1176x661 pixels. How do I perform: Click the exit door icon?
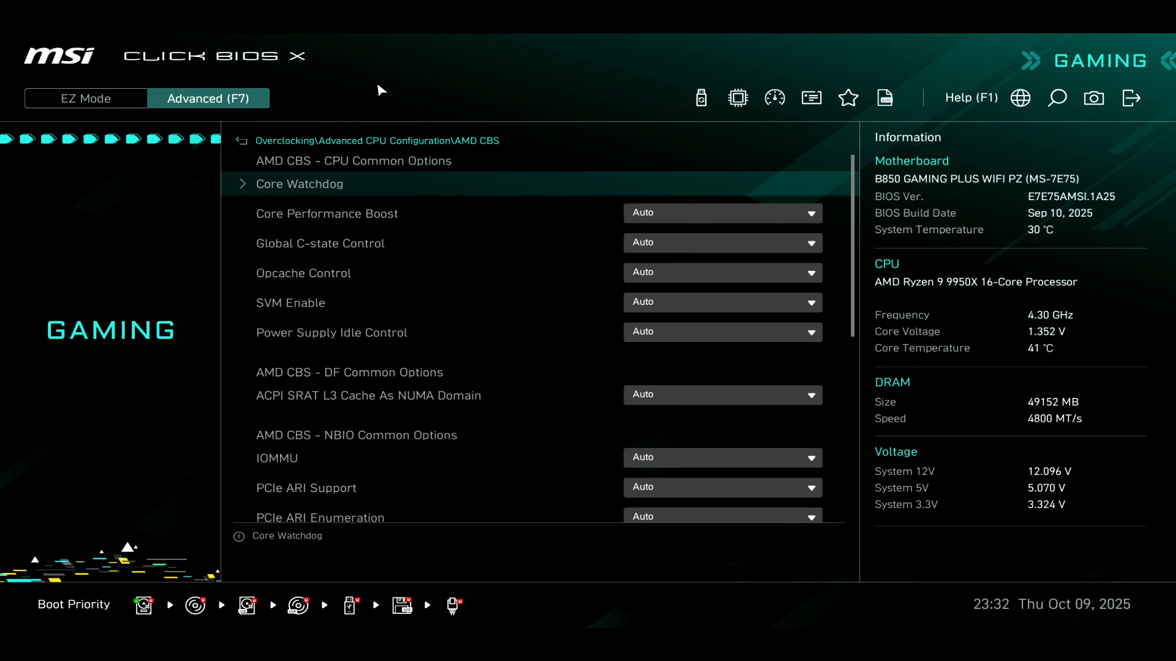[1131, 98]
